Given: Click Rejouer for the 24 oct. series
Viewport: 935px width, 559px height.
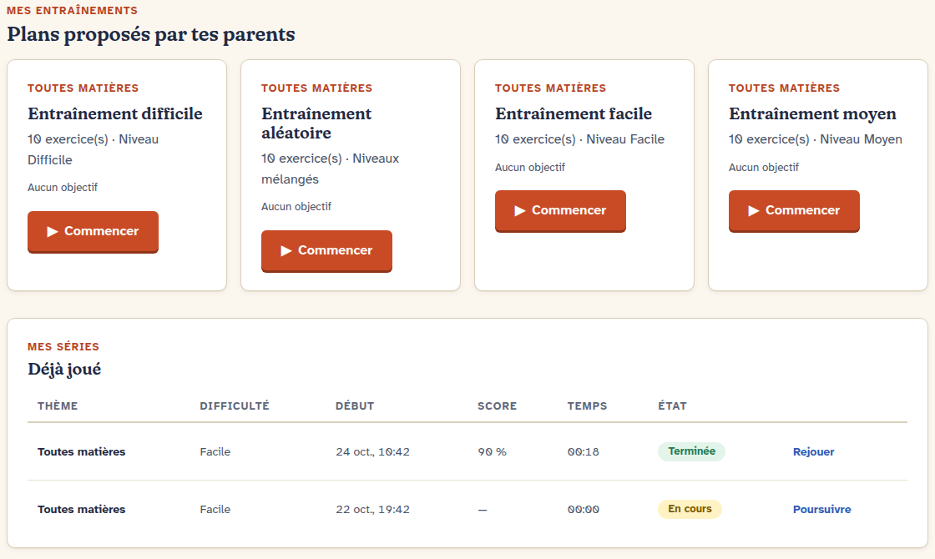Looking at the screenshot, I should coord(813,451).
